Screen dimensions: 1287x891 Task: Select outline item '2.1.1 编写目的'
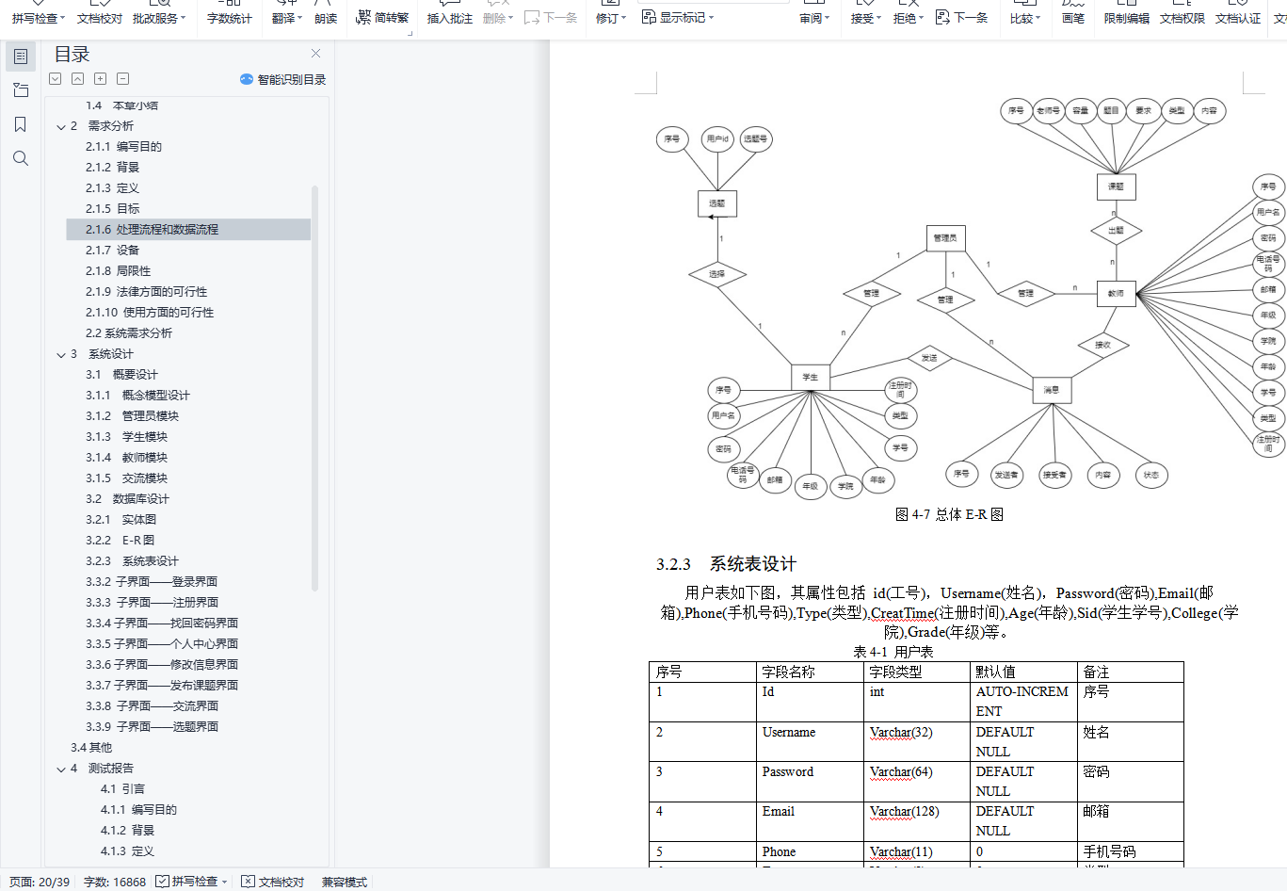[x=123, y=147]
